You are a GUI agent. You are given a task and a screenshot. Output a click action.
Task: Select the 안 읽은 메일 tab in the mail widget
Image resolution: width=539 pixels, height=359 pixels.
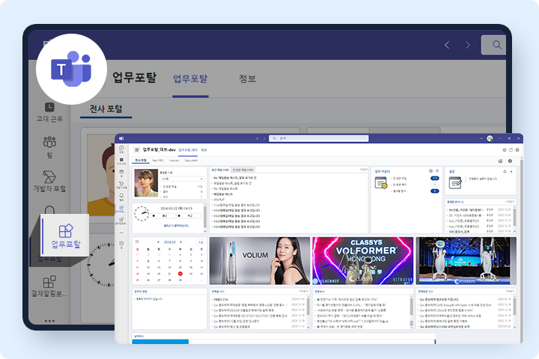(243, 170)
